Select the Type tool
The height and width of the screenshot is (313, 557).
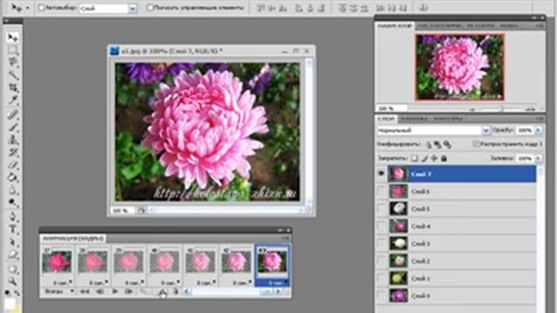(x=13, y=230)
